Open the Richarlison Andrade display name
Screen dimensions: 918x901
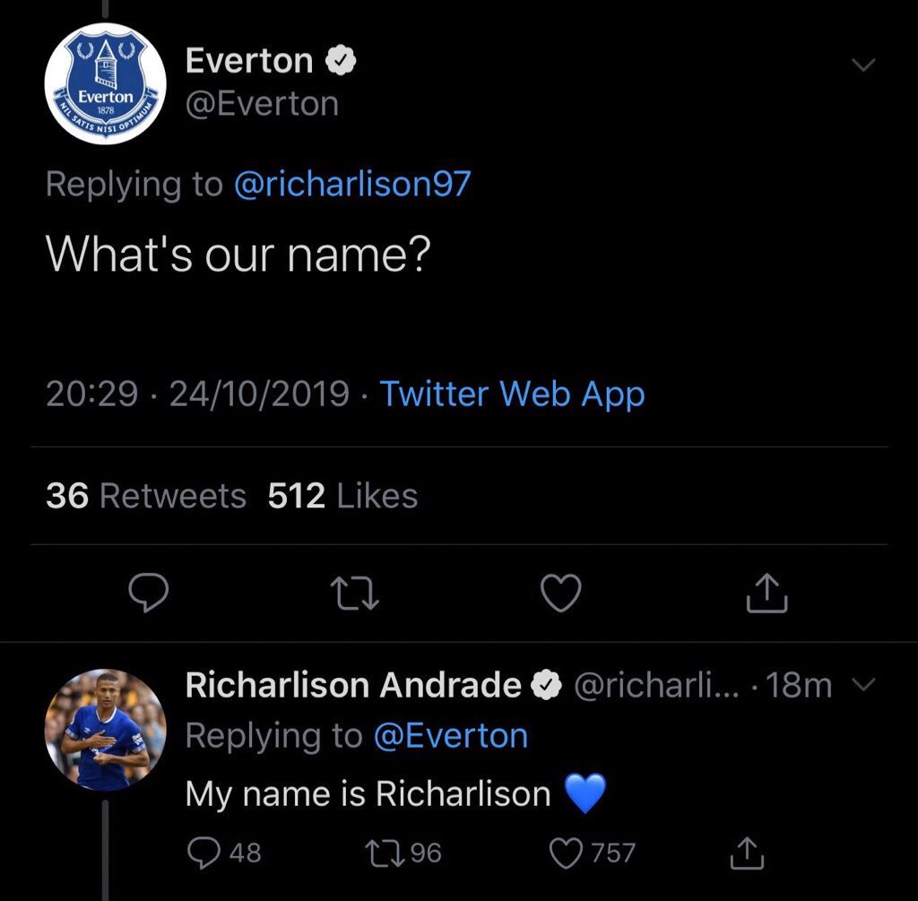click(353, 686)
